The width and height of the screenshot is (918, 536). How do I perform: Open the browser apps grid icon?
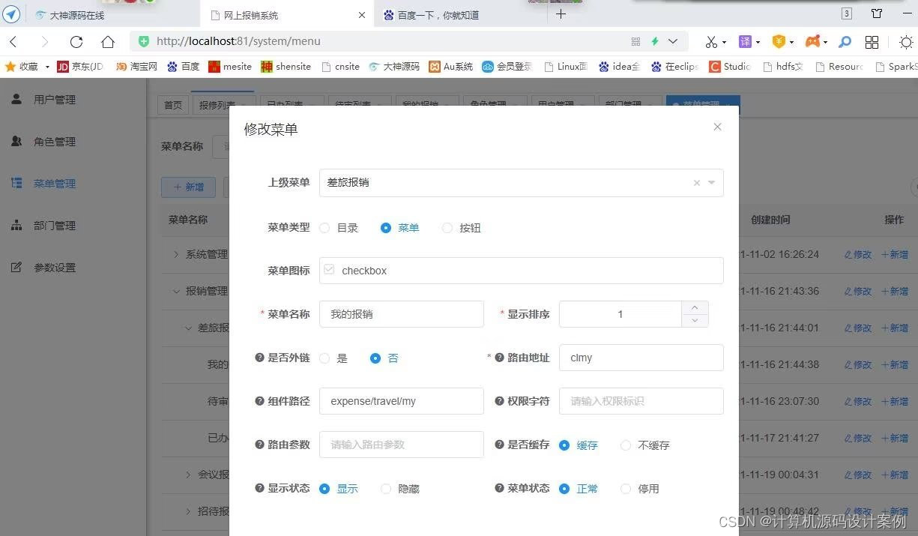(x=872, y=42)
